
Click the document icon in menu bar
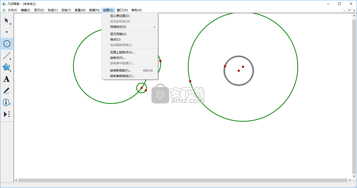click(x=4, y=10)
